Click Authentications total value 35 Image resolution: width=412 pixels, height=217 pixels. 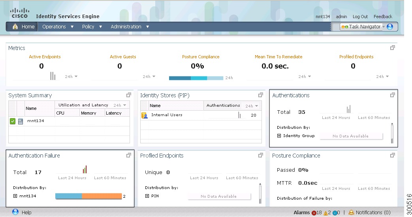click(302, 112)
